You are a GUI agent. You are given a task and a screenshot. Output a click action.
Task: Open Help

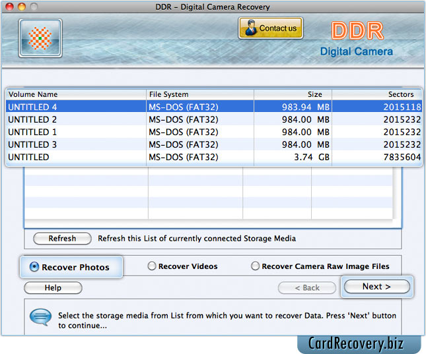tap(53, 287)
